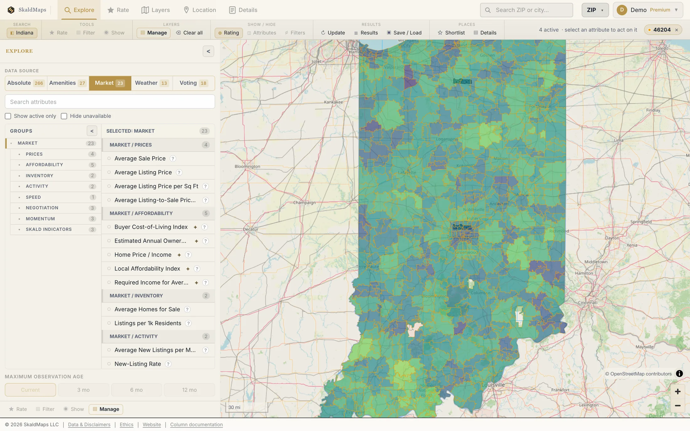Open Save / Load in toolbar

(x=404, y=33)
